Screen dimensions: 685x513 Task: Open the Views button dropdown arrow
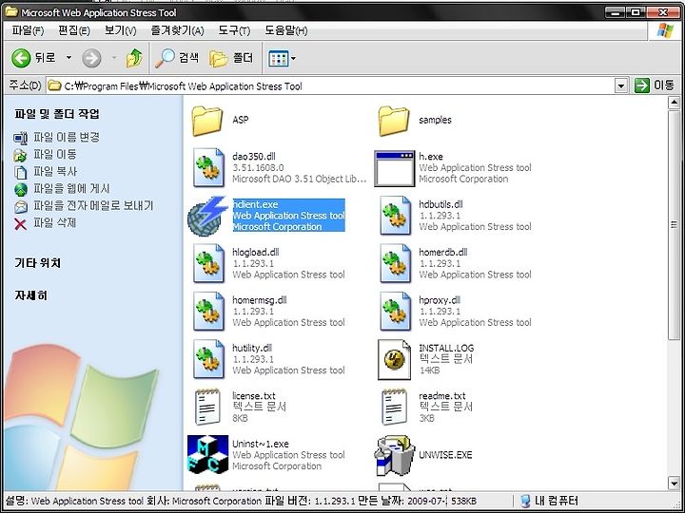pyautogui.click(x=293, y=58)
